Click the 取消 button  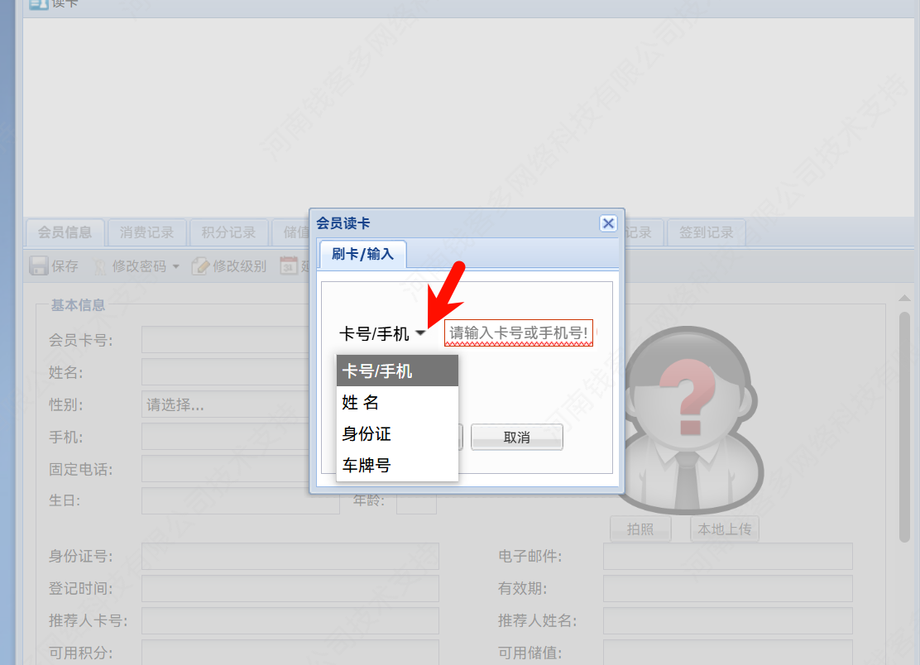click(x=517, y=438)
